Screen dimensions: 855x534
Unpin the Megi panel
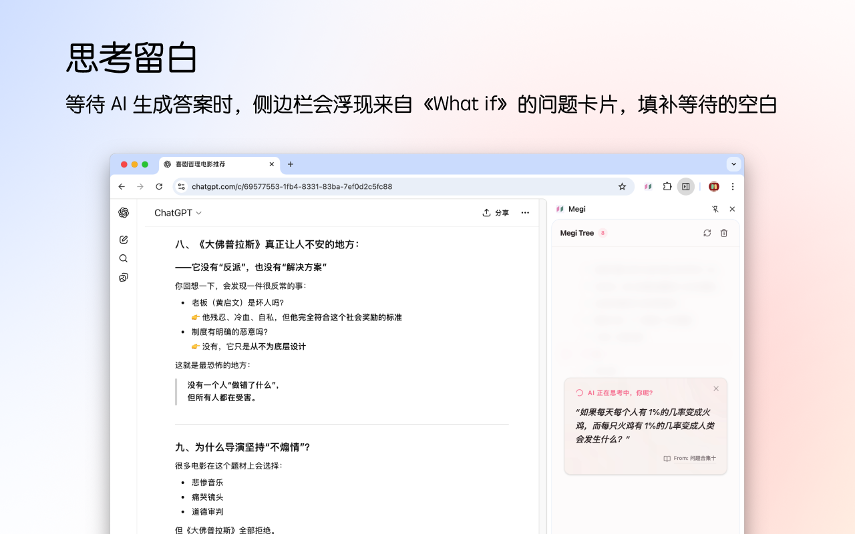pos(715,209)
